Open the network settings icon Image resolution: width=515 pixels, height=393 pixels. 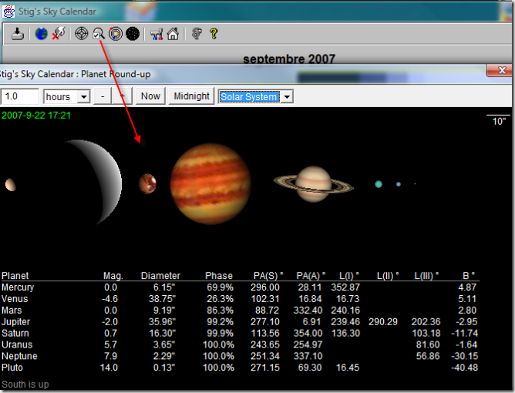[x=156, y=34]
